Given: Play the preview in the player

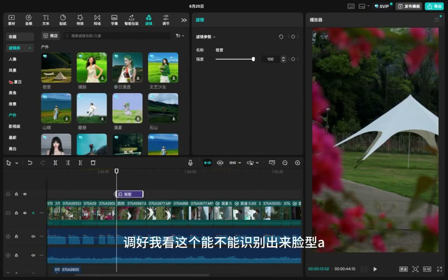Looking at the screenshot, I should 375,269.
